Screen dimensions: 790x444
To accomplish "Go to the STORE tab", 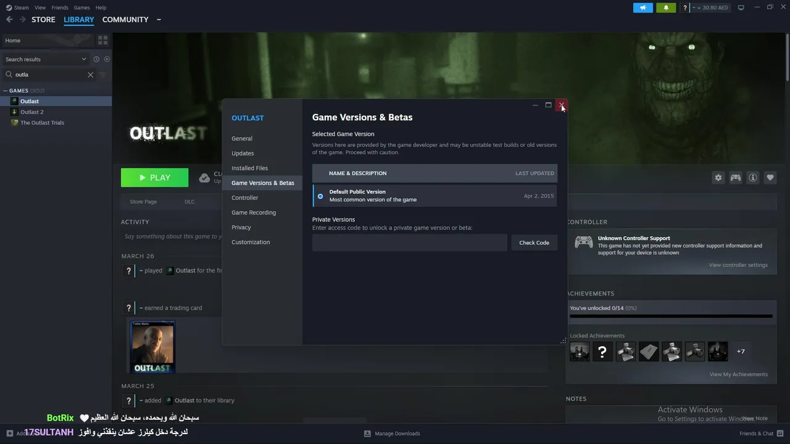I will [x=43, y=20].
